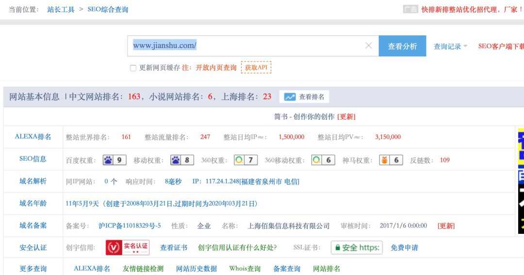Open the 友情链接检测 link
Viewport: 524px width, 275px height.
(x=143, y=269)
